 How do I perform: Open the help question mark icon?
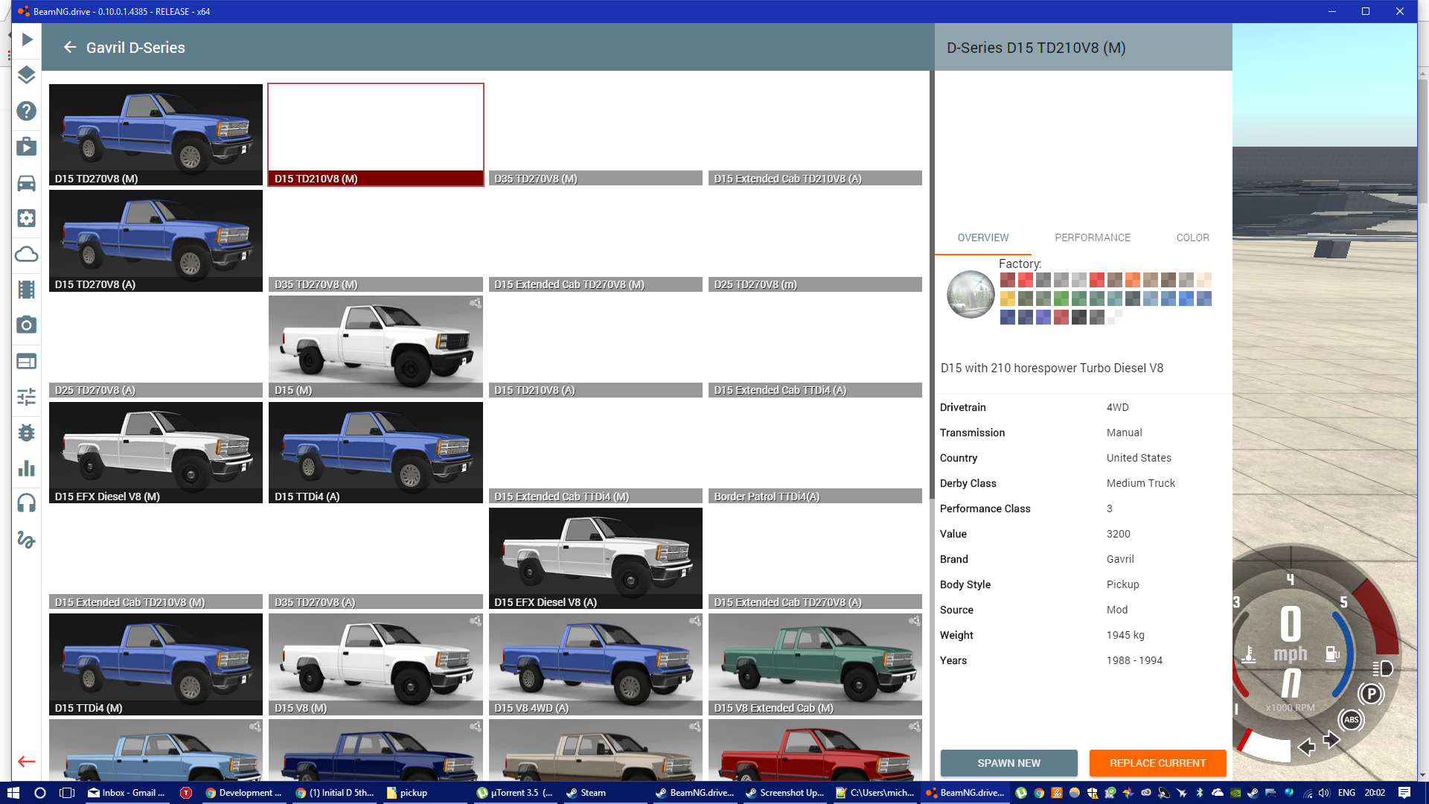(x=27, y=111)
